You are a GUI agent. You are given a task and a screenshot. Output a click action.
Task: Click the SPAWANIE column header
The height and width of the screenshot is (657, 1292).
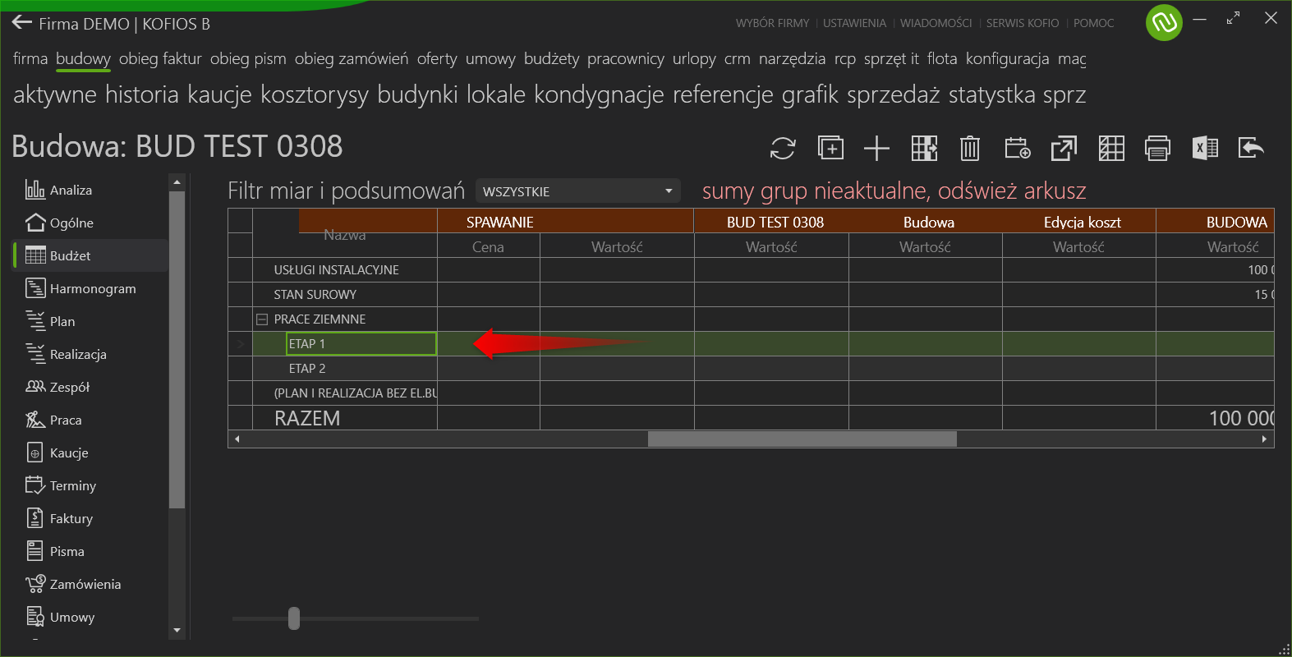click(x=500, y=222)
